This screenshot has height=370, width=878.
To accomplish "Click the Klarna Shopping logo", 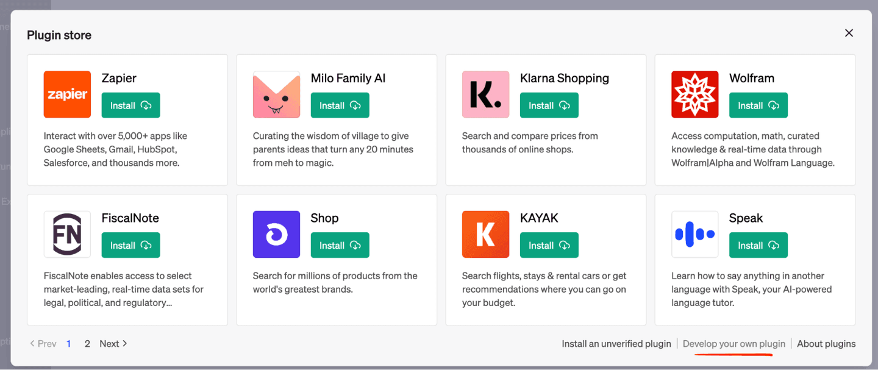I will pos(485,94).
